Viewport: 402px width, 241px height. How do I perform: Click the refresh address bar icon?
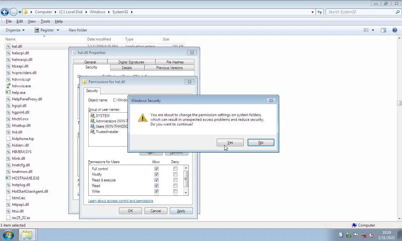pyautogui.click(x=320, y=12)
